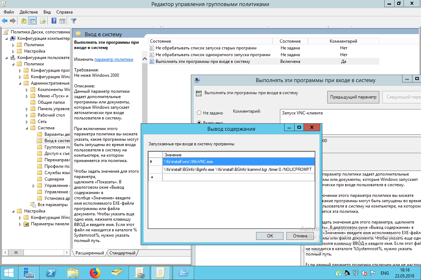Open the 'Действие' menu

[x=28, y=12]
